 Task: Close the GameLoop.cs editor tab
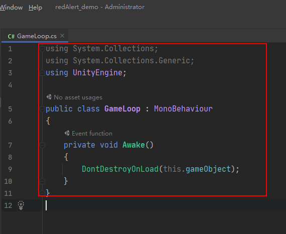[x=62, y=36]
